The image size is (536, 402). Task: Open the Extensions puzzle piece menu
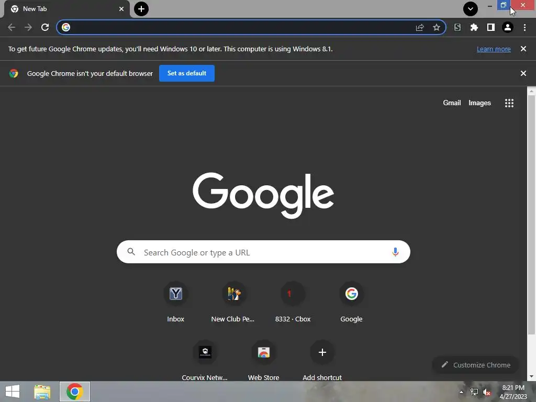coord(474,27)
